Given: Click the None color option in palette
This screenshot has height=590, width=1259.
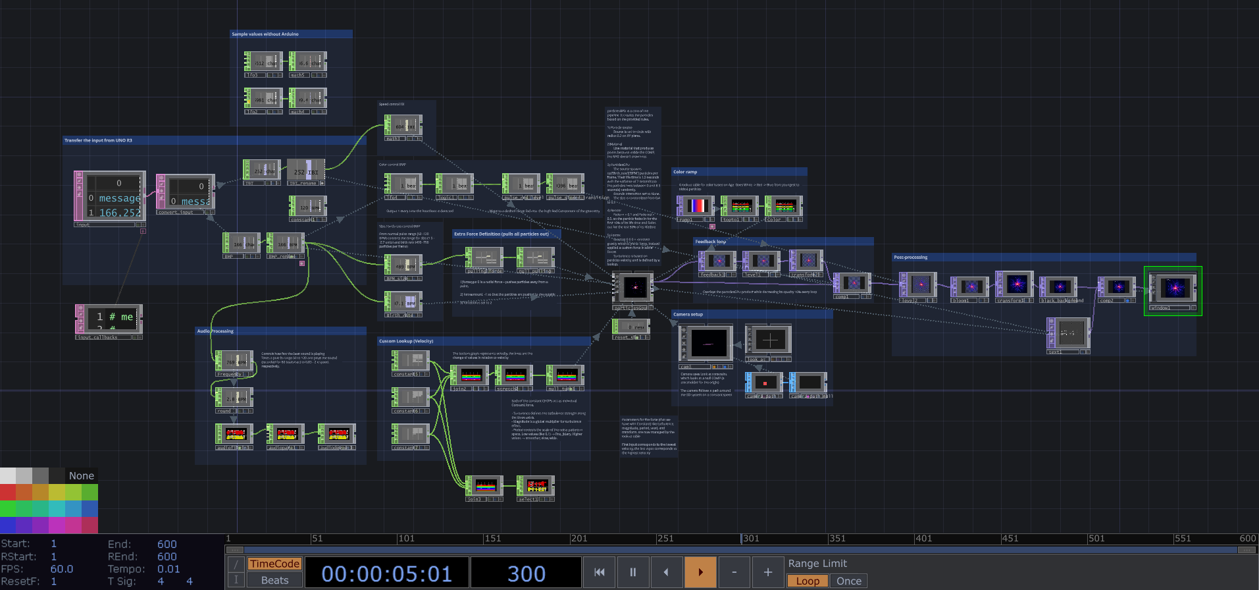Looking at the screenshot, I should (82, 475).
